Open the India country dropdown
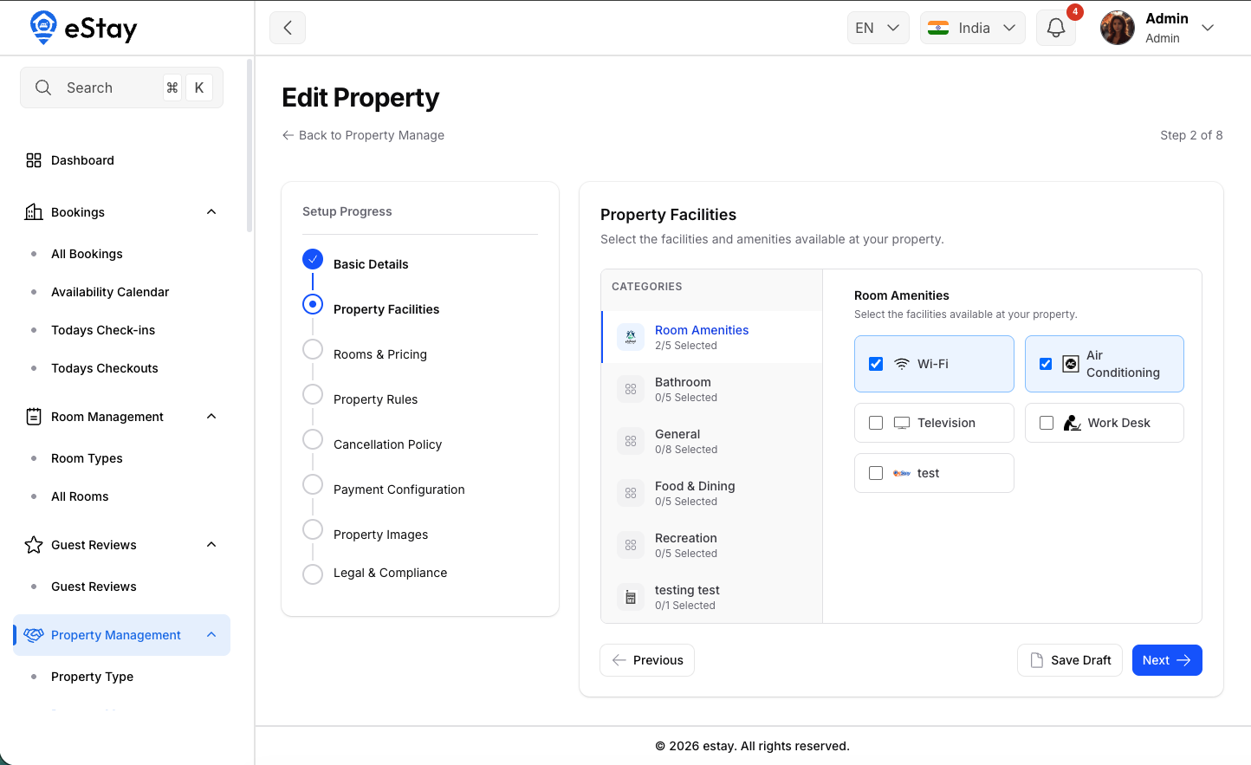The width and height of the screenshot is (1251, 765). (973, 28)
